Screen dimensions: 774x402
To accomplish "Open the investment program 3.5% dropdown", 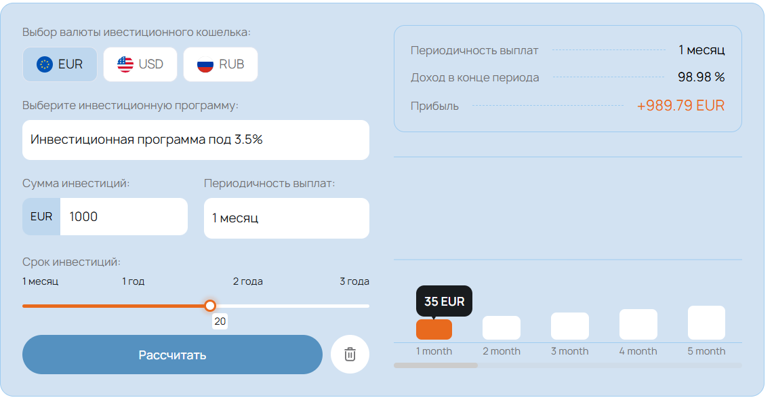I will coord(195,140).
